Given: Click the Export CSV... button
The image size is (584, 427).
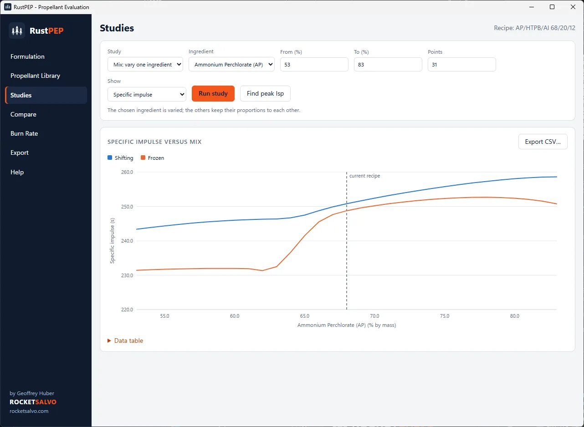Looking at the screenshot, I should 543,142.
